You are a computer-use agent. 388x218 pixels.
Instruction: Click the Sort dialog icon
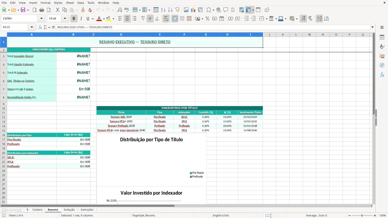[156, 10]
